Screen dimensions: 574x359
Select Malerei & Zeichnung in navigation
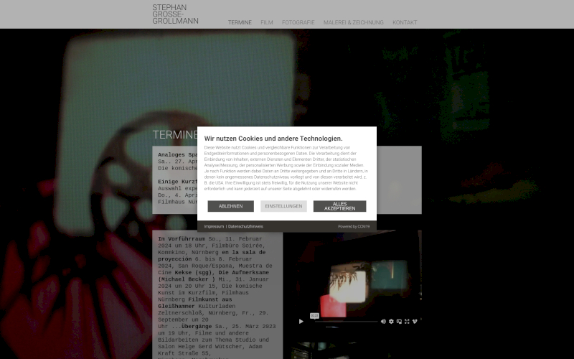[x=353, y=22]
